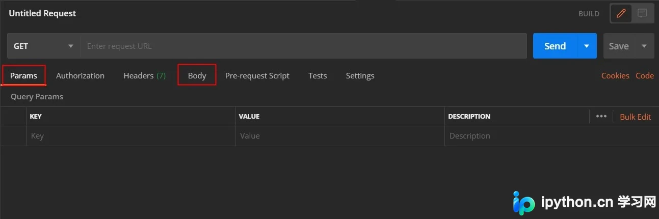
Task: Expand the Send button dropdown arrow
Action: click(x=587, y=46)
